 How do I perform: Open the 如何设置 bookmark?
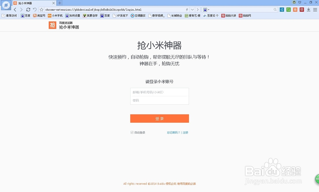(x=73, y=16)
